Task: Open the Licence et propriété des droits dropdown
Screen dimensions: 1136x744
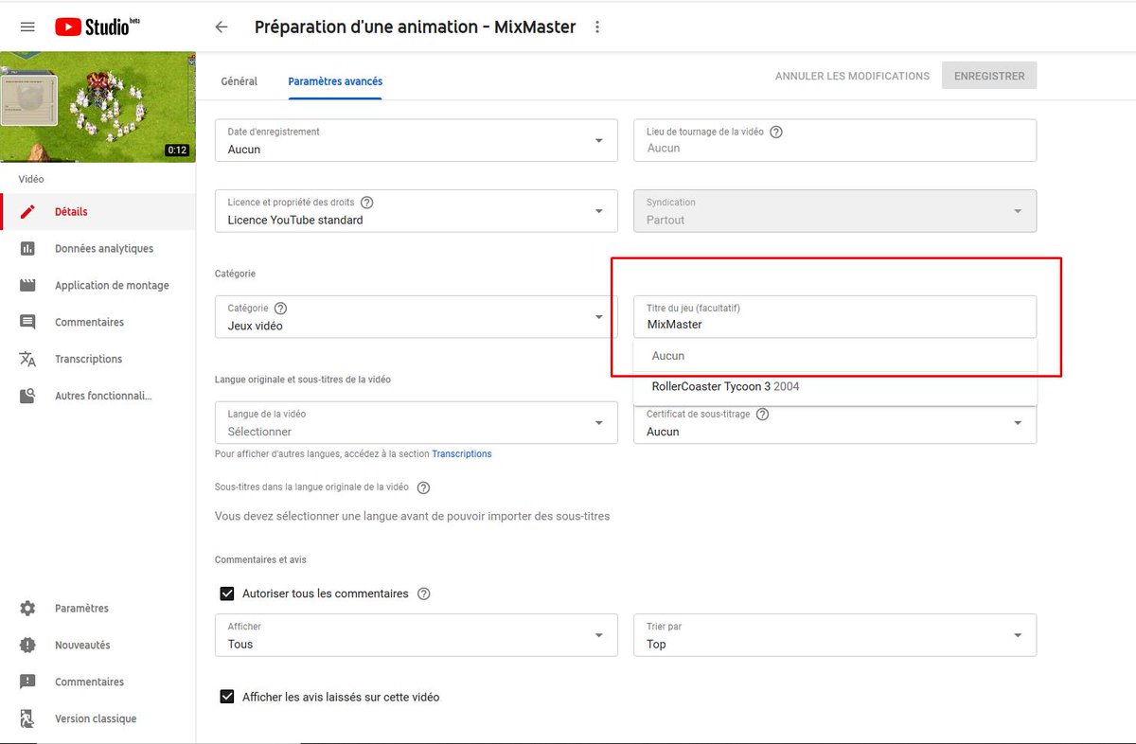Action: 417,211
